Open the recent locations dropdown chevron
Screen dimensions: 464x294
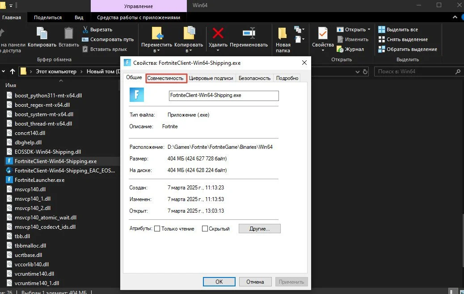click(3, 71)
